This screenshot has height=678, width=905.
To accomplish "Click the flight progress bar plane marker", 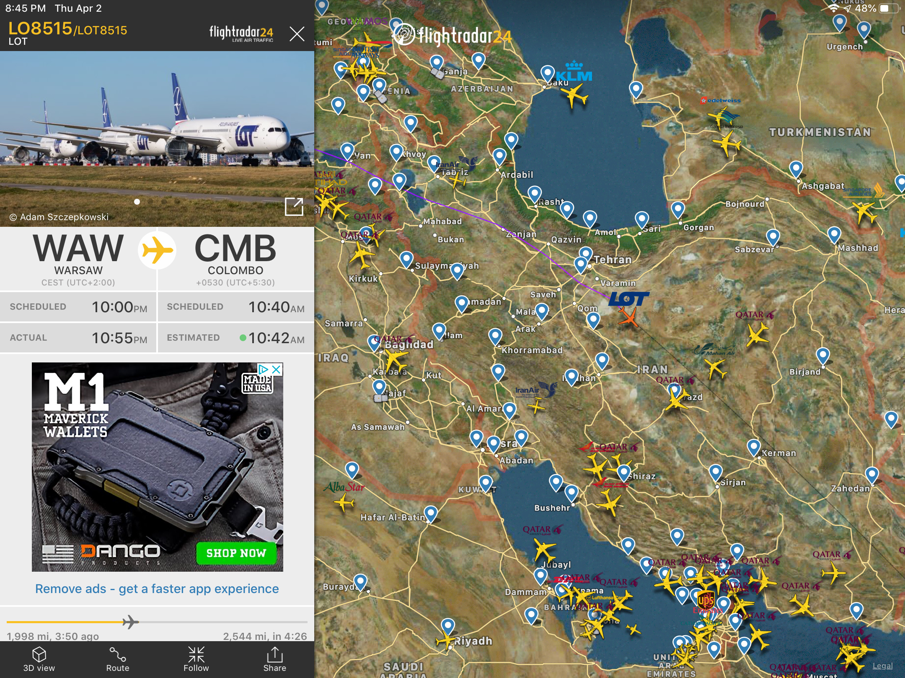I will coord(130,622).
